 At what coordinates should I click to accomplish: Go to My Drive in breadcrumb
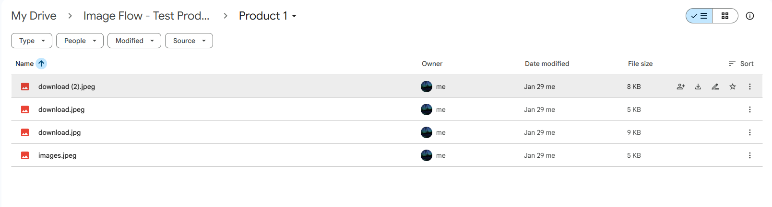pyautogui.click(x=34, y=16)
